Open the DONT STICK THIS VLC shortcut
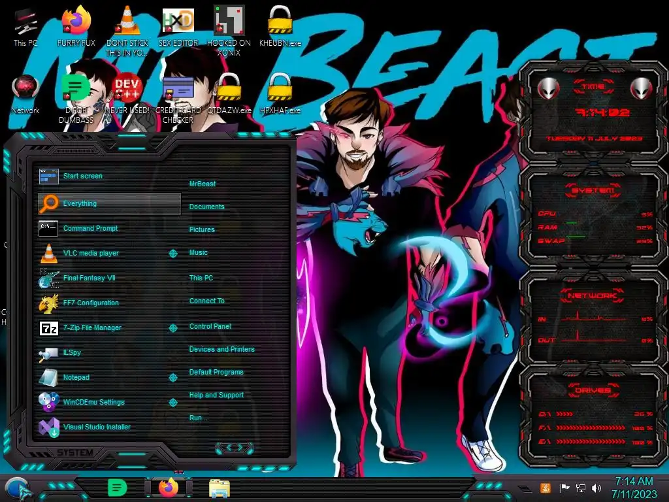This screenshot has width=669, height=502. point(127,32)
